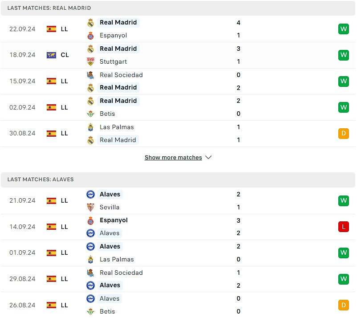Click the Sevilla club crest
The width and height of the screenshot is (357, 318).
click(90, 207)
